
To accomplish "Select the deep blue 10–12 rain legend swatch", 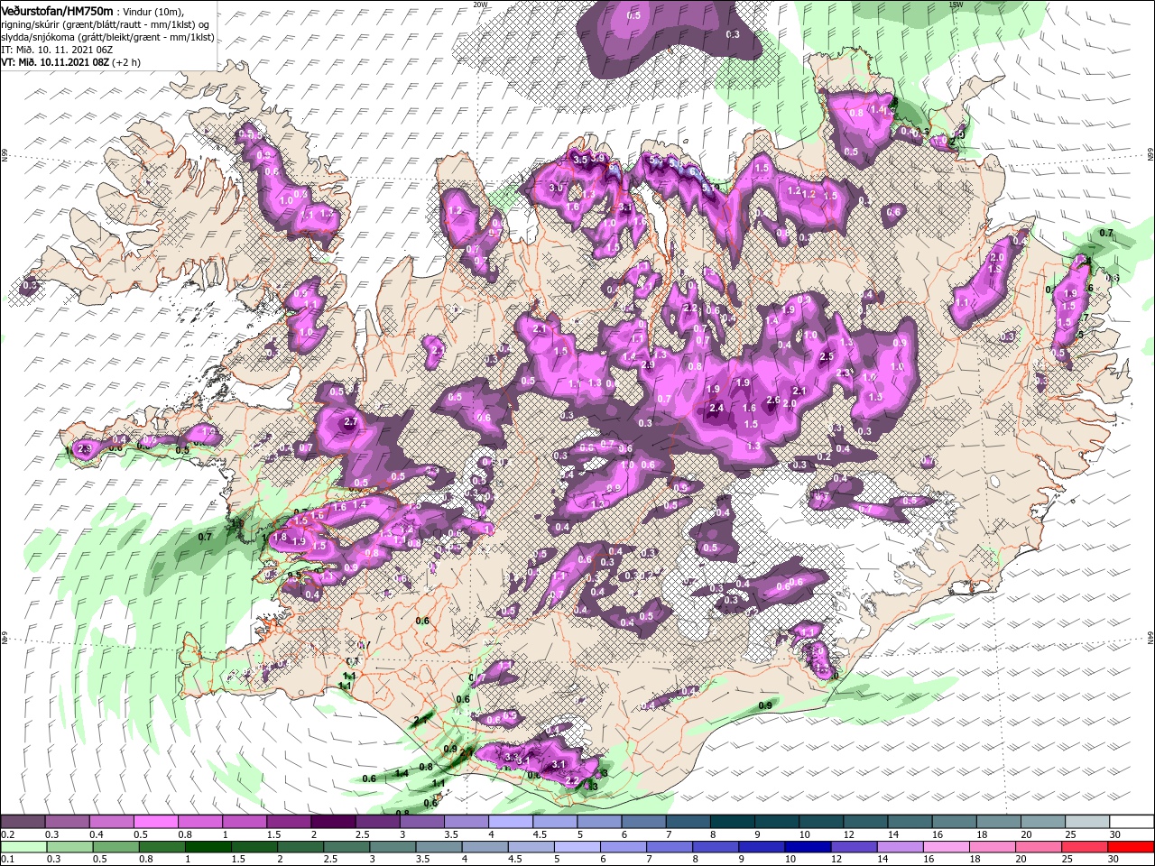I will (806, 846).
